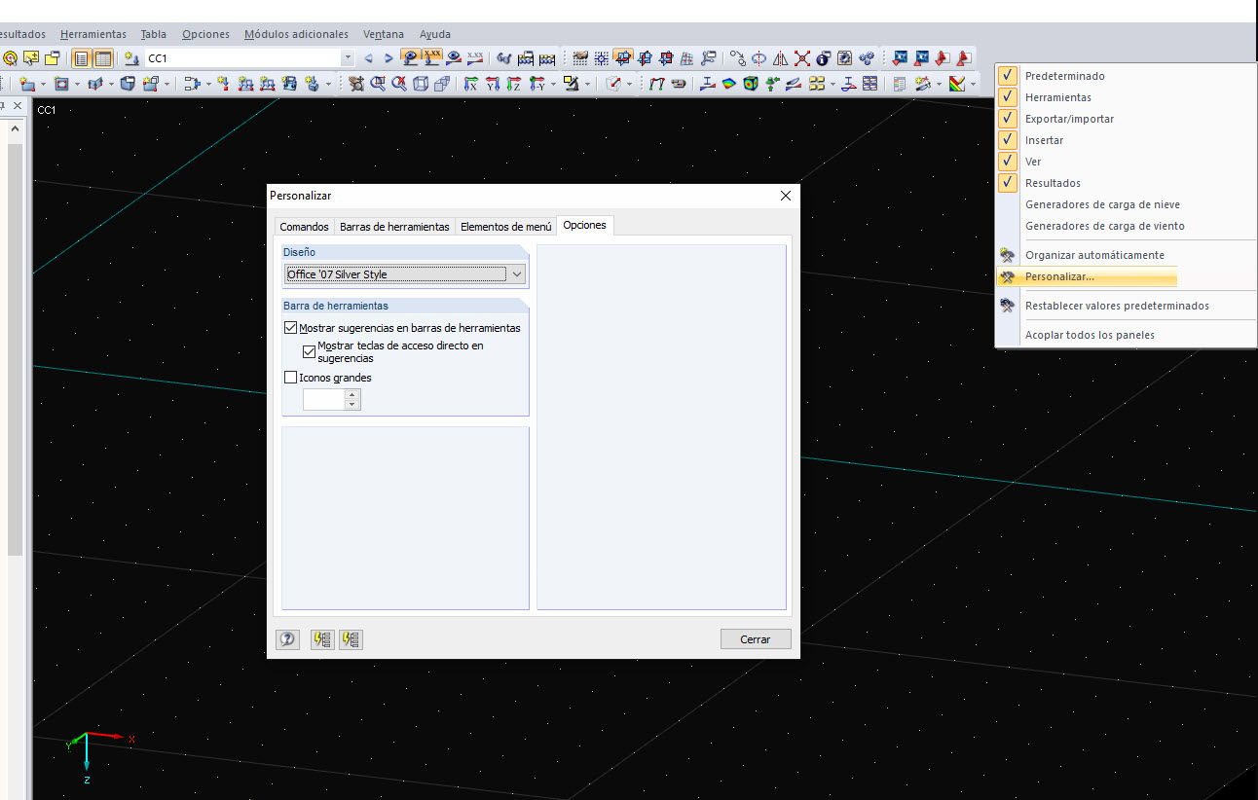Click the Personalizar hammer icon in menu
Image resolution: width=1258 pixels, height=800 pixels.
(1008, 277)
